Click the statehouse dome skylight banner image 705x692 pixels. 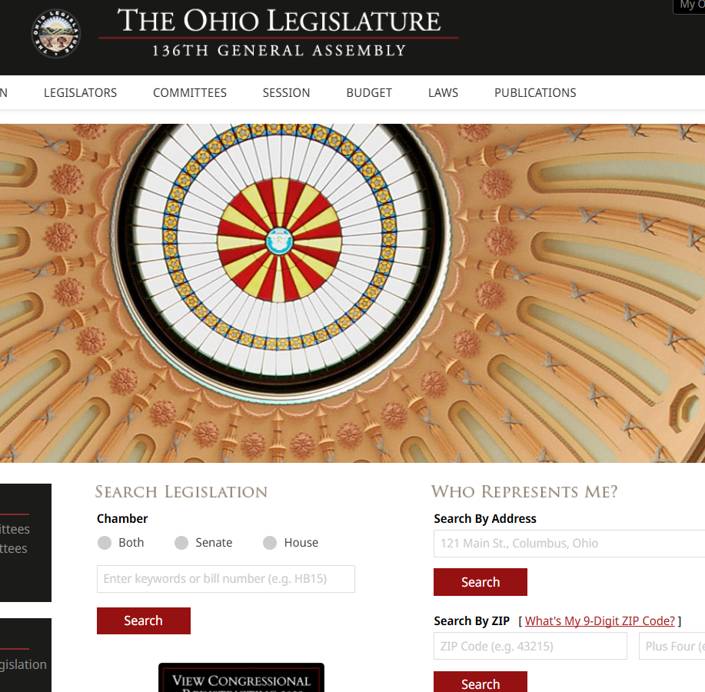click(x=352, y=293)
